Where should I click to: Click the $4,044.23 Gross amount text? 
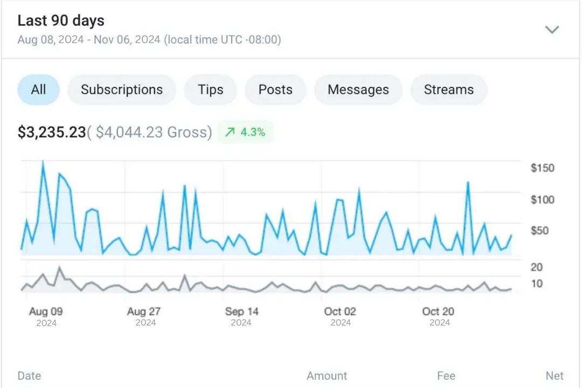point(154,133)
